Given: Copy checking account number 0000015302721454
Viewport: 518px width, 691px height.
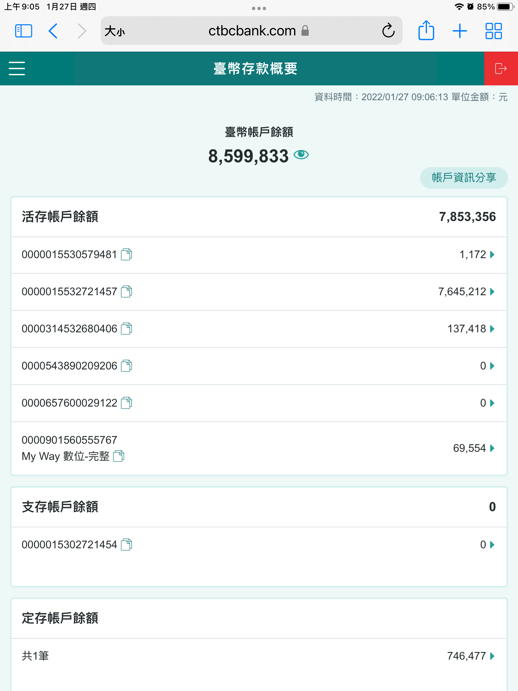Looking at the screenshot, I should pyautogui.click(x=126, y=545).
